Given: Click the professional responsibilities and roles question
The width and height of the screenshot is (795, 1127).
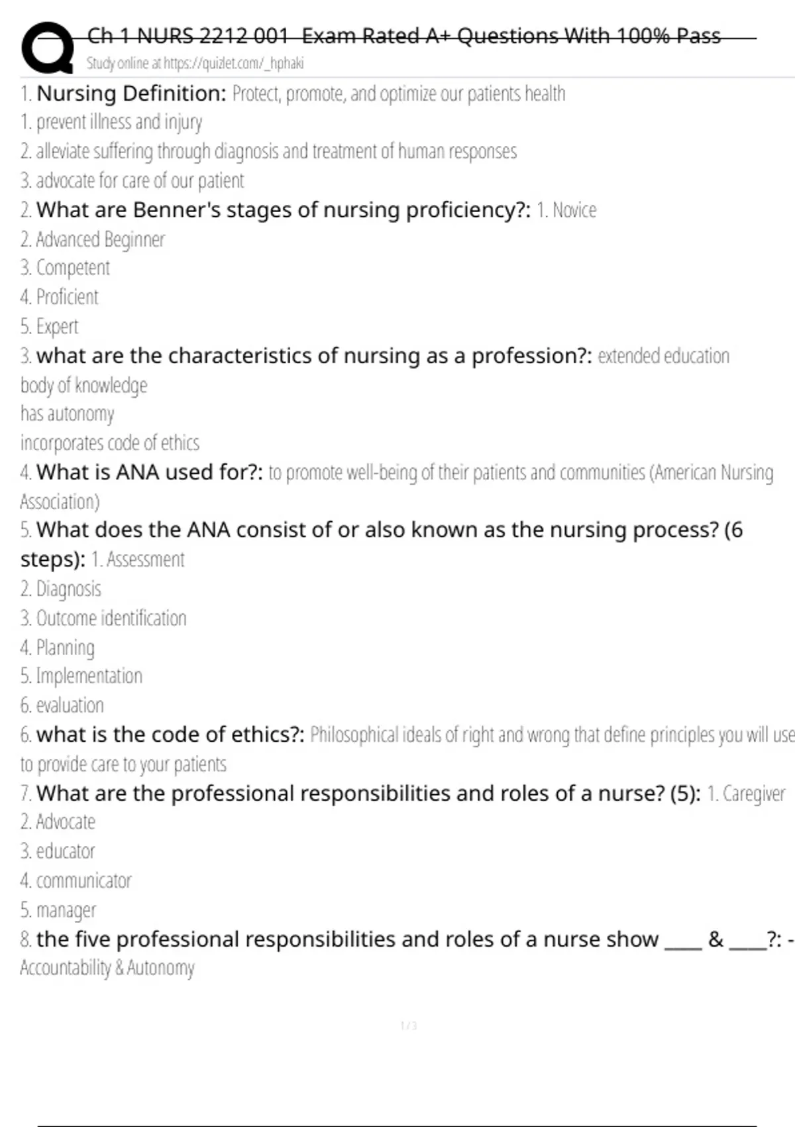Looking at the screenshot, I should (x=368, y=794).
